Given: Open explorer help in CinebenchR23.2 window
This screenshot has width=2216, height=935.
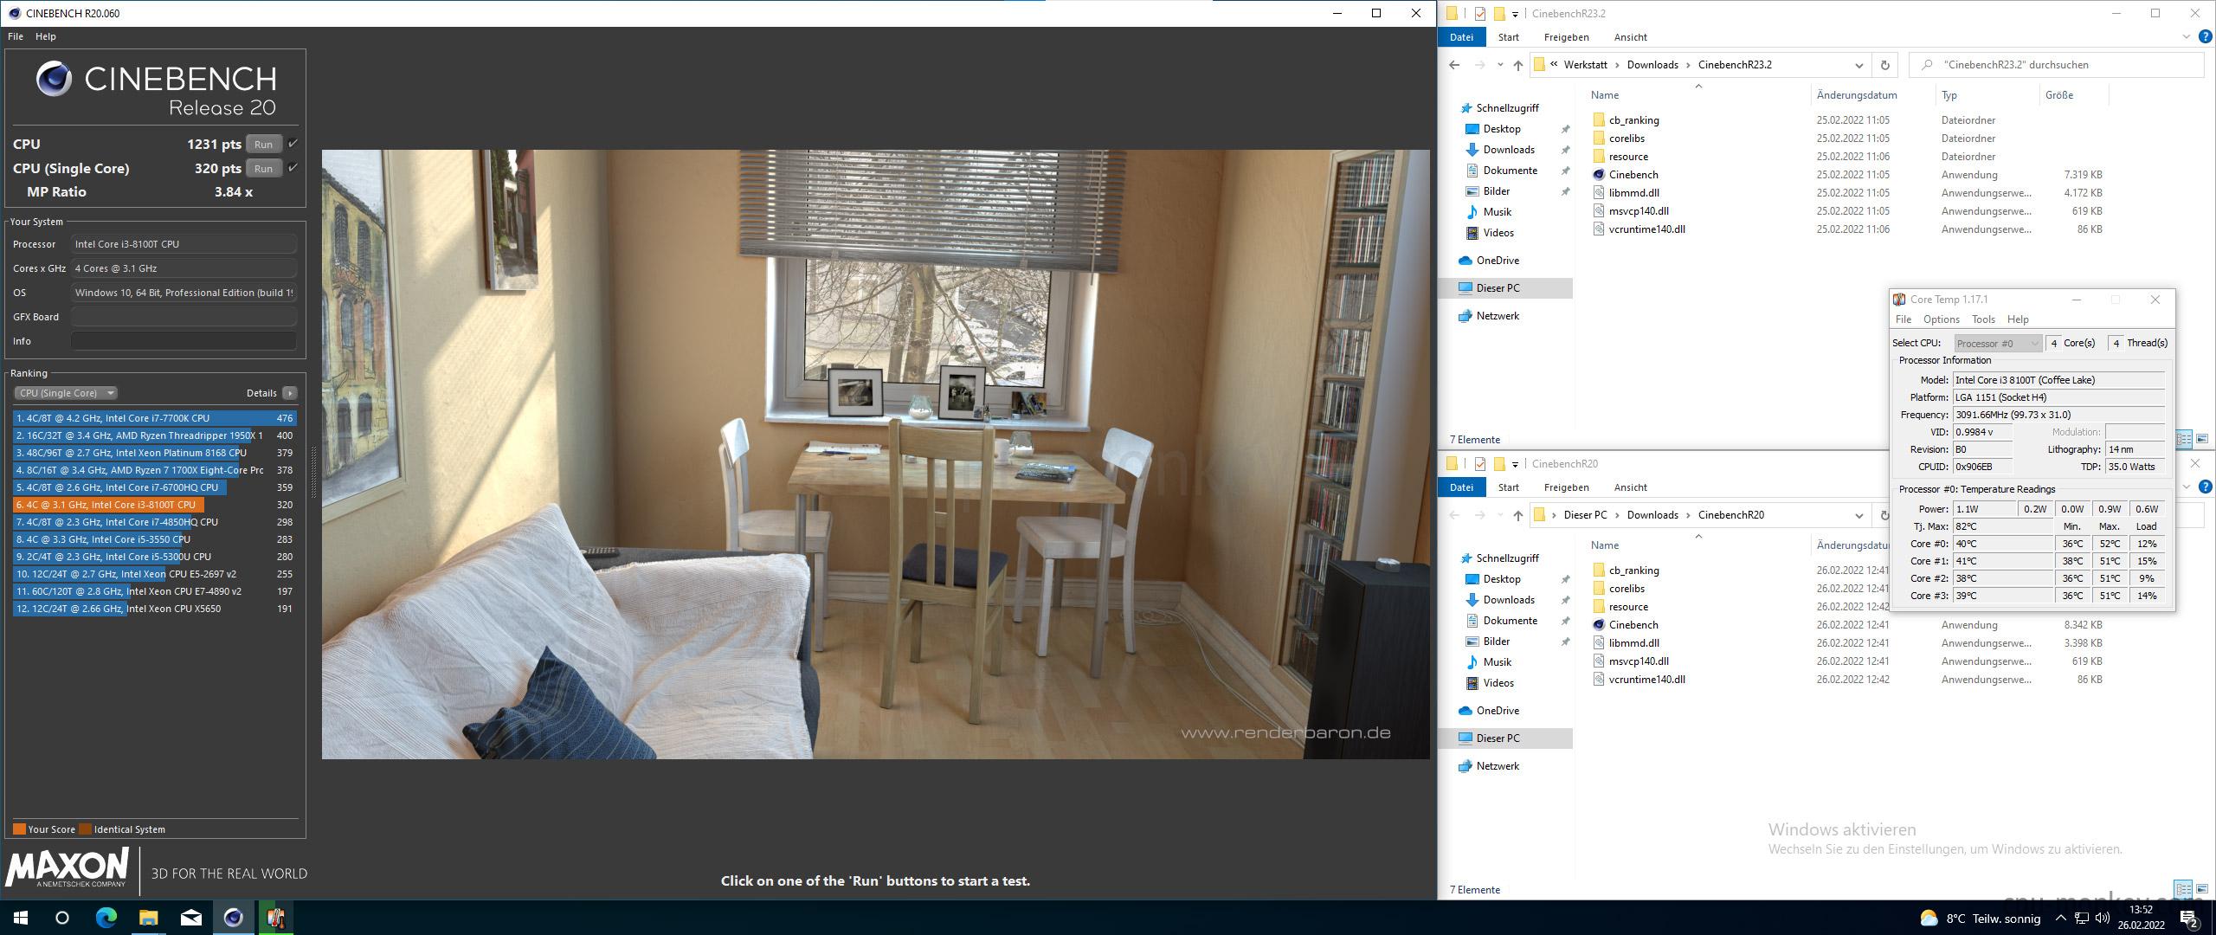Looking at the screenshot, I should click(x=2205, y=37).
